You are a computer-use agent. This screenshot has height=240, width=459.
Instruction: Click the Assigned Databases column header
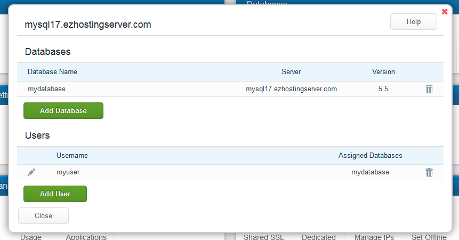[370, 155]
